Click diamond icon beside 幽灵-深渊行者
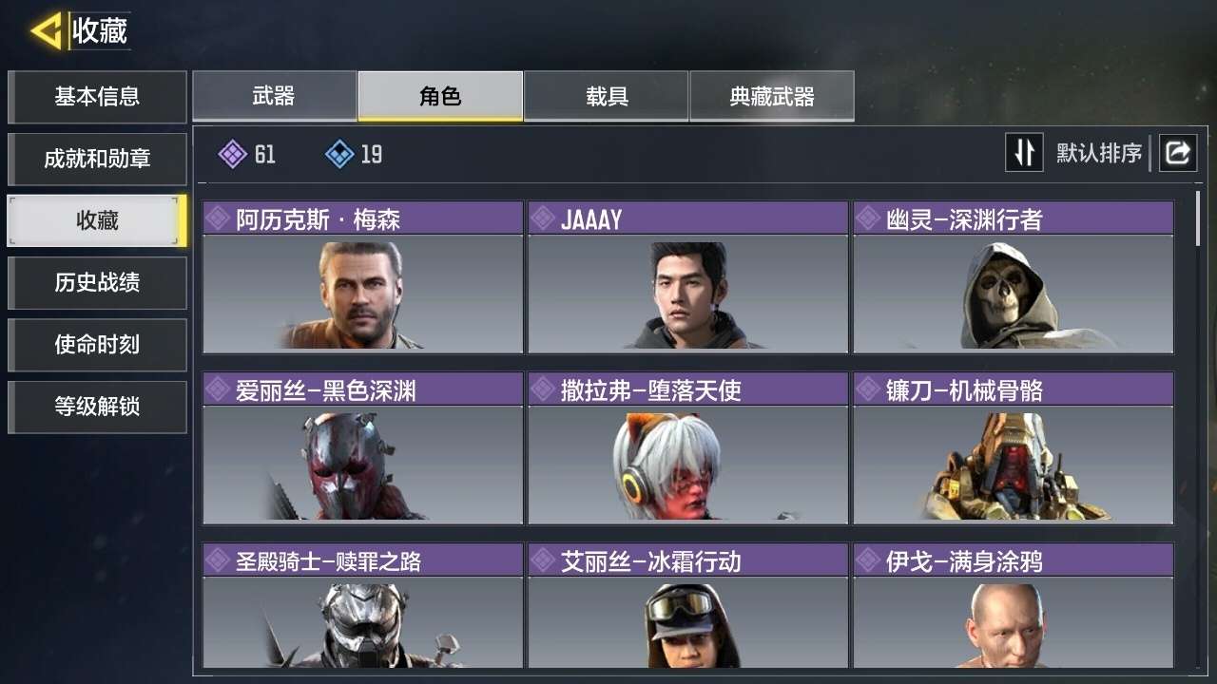1217x684 pixels. tap(868, 218)
